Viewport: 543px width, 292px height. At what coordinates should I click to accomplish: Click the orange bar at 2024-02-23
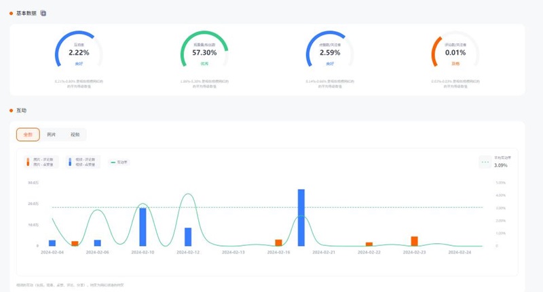tap(414, 241)
